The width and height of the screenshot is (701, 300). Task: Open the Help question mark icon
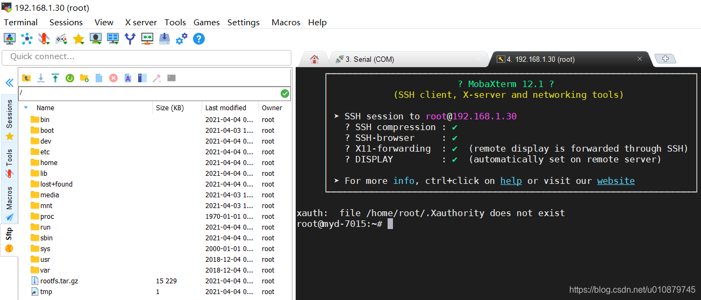click(x=199, y=39)
